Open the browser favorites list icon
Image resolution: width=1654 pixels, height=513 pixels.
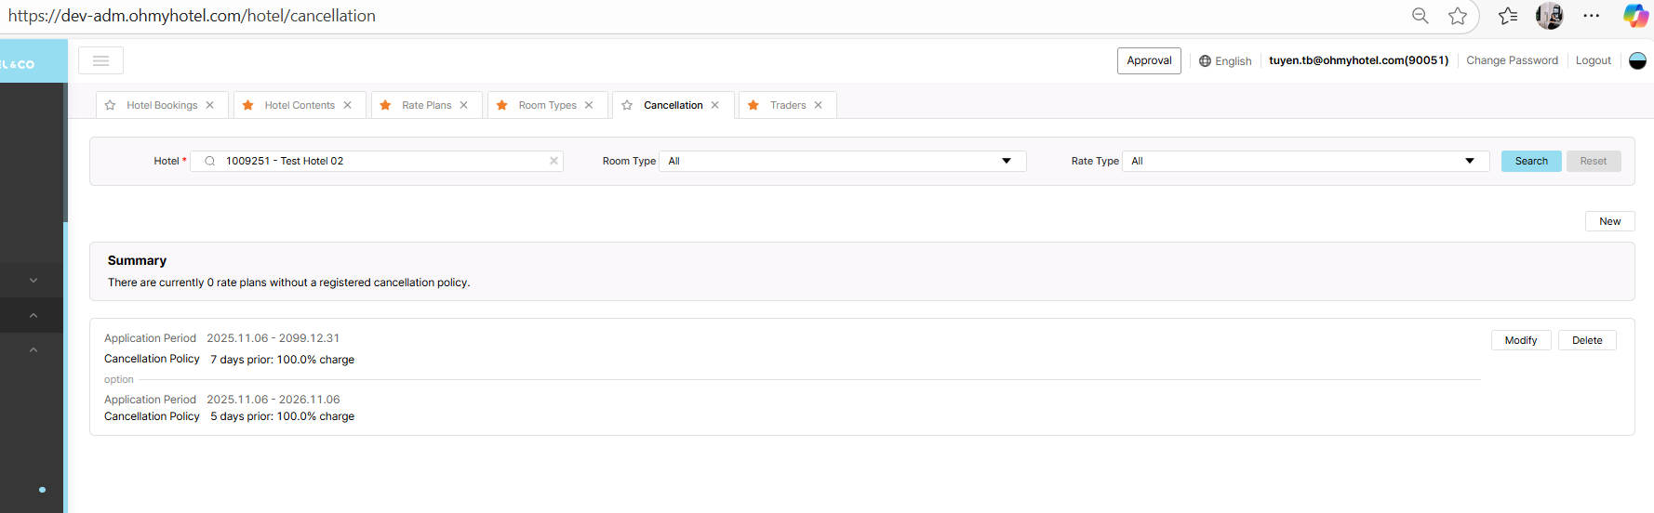pos(1508,16)
